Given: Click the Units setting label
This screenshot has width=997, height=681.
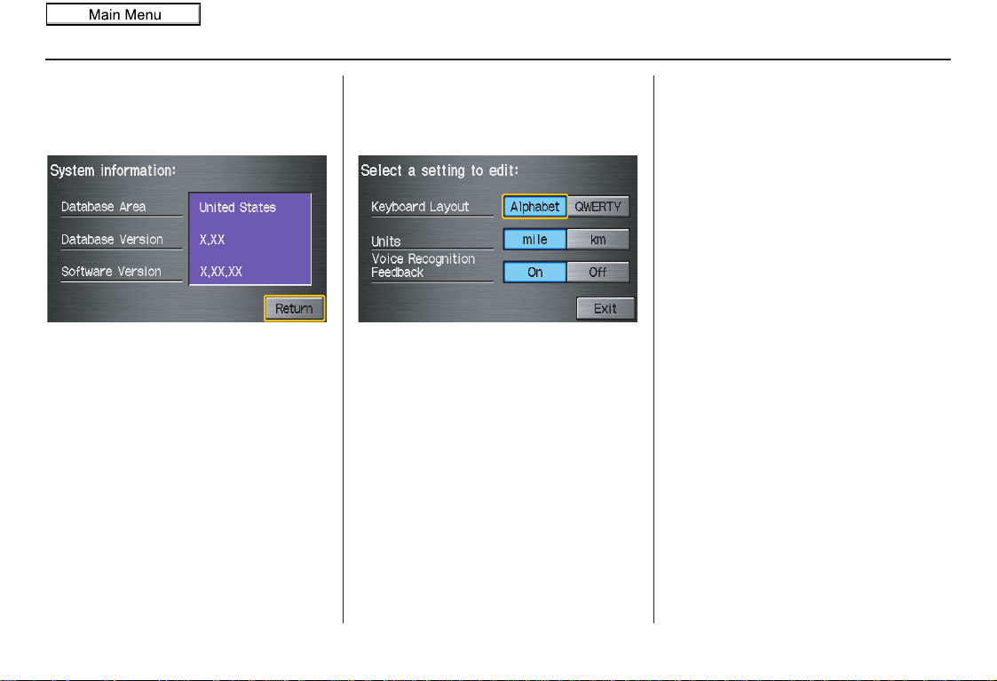Looking at the screenshot, I should point(386,242).
